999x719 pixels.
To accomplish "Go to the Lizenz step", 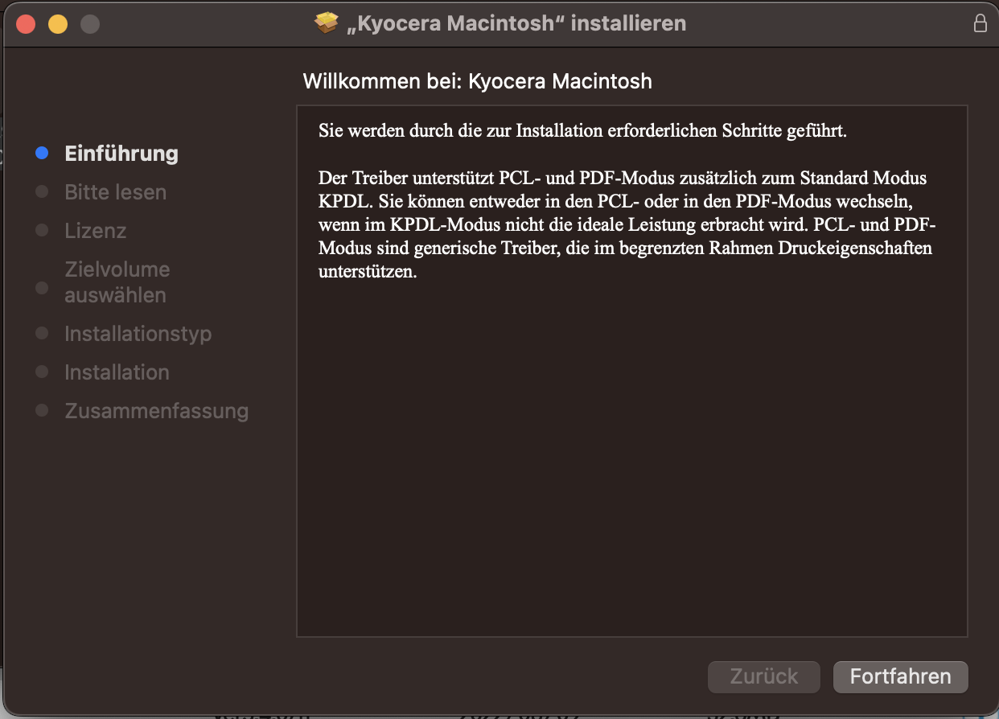I will tap(96, 231).
